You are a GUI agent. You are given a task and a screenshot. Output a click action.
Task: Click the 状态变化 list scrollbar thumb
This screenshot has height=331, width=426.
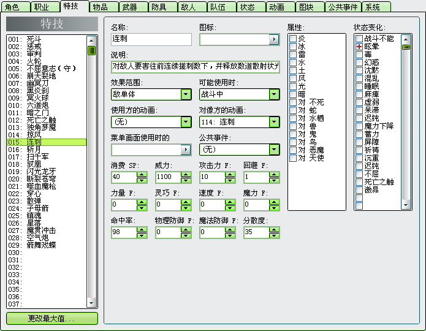coord(406,47)
